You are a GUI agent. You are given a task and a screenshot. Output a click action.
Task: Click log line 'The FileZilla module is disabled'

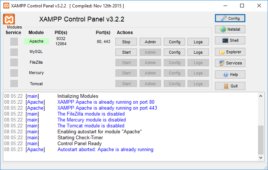(x=91, y=114)
